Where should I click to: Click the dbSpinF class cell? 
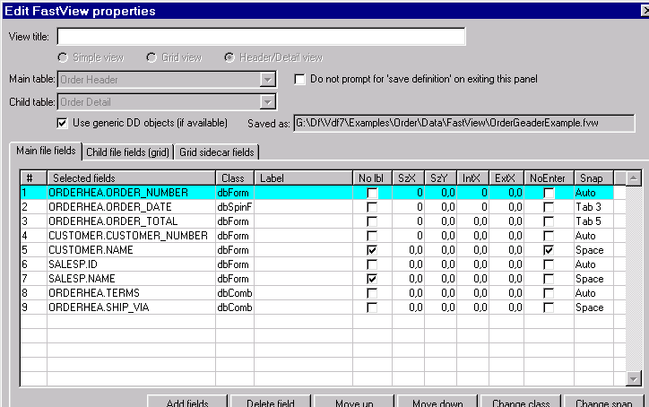234,207
